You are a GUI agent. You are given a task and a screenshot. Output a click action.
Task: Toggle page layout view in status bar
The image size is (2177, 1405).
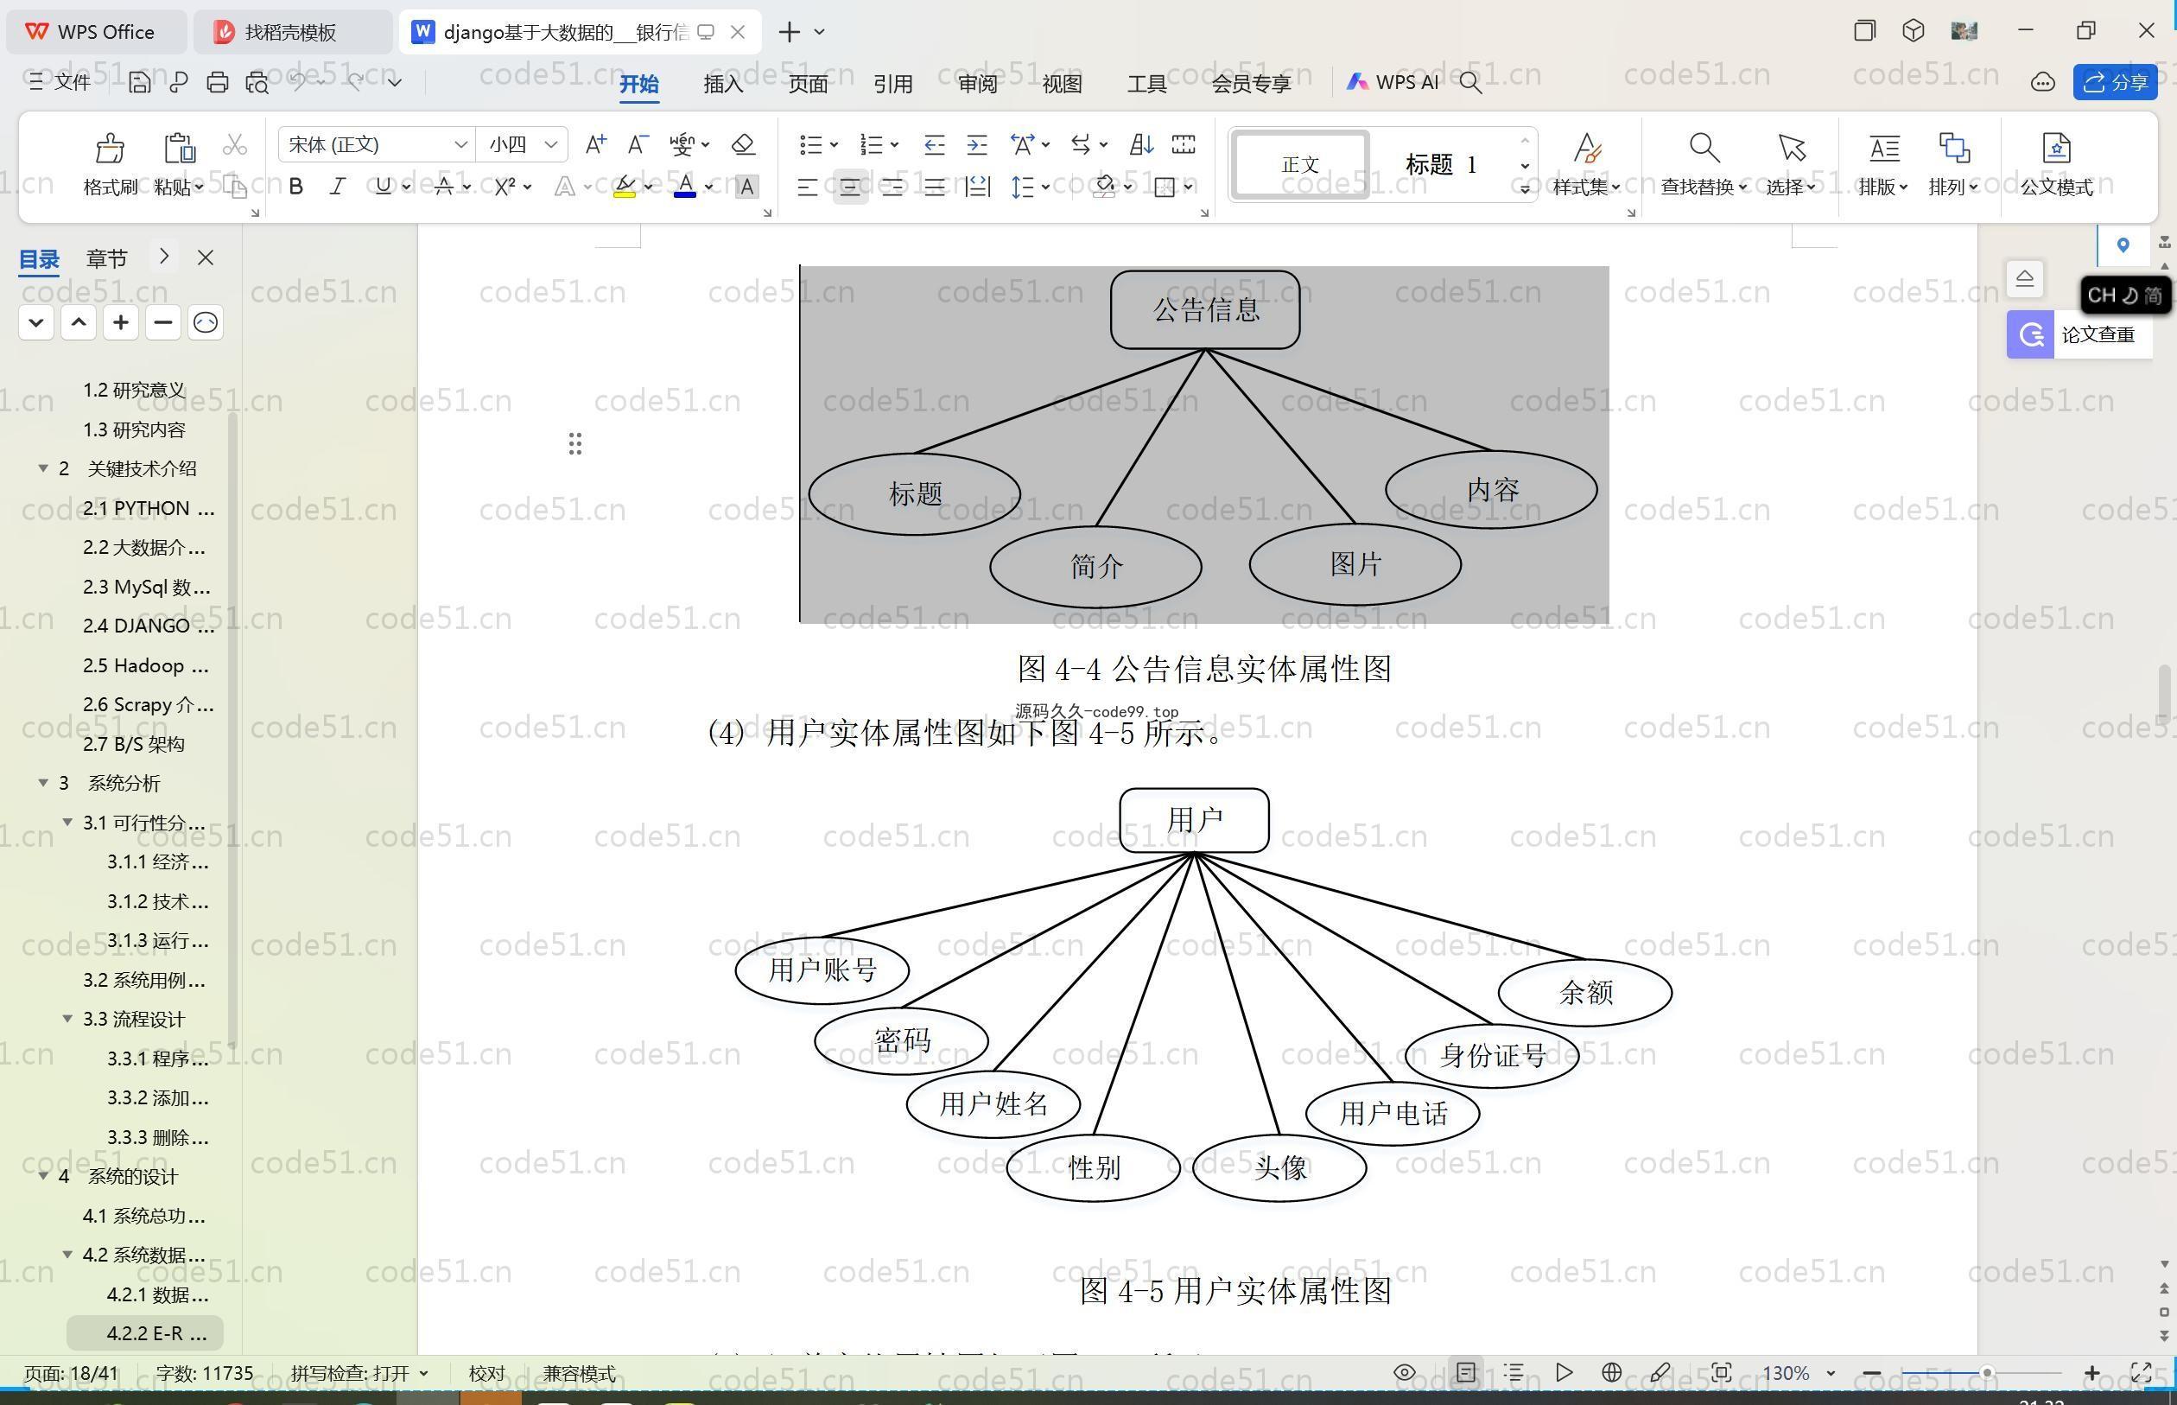(1466, 1372)
